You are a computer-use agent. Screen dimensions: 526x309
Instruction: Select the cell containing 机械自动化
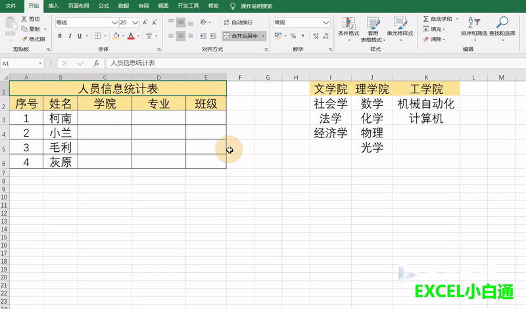click(x=426, y=104)
